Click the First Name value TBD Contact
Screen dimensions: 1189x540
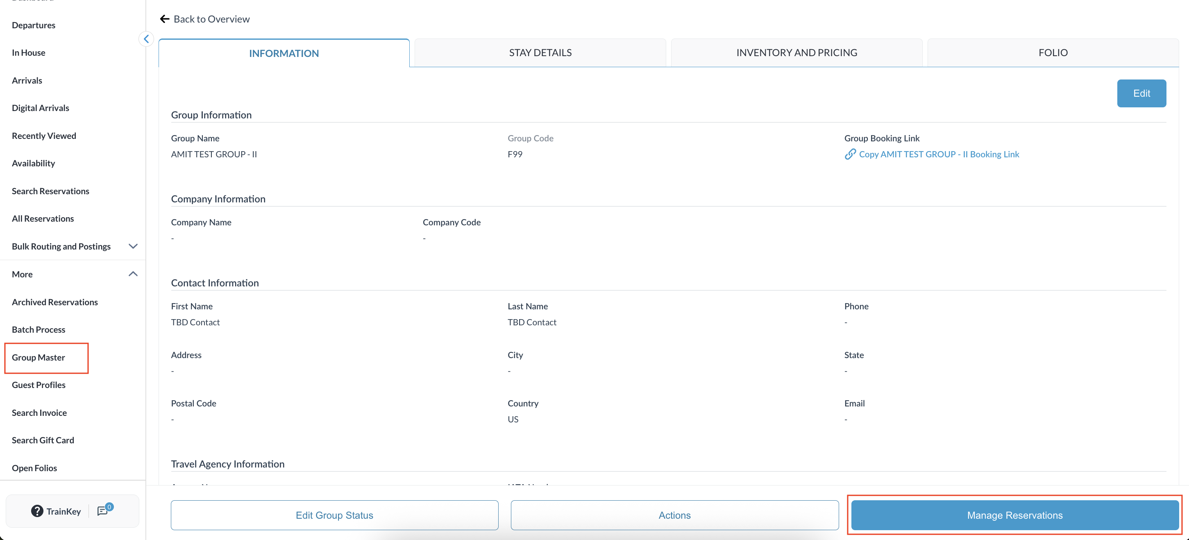tap(195, 322)
